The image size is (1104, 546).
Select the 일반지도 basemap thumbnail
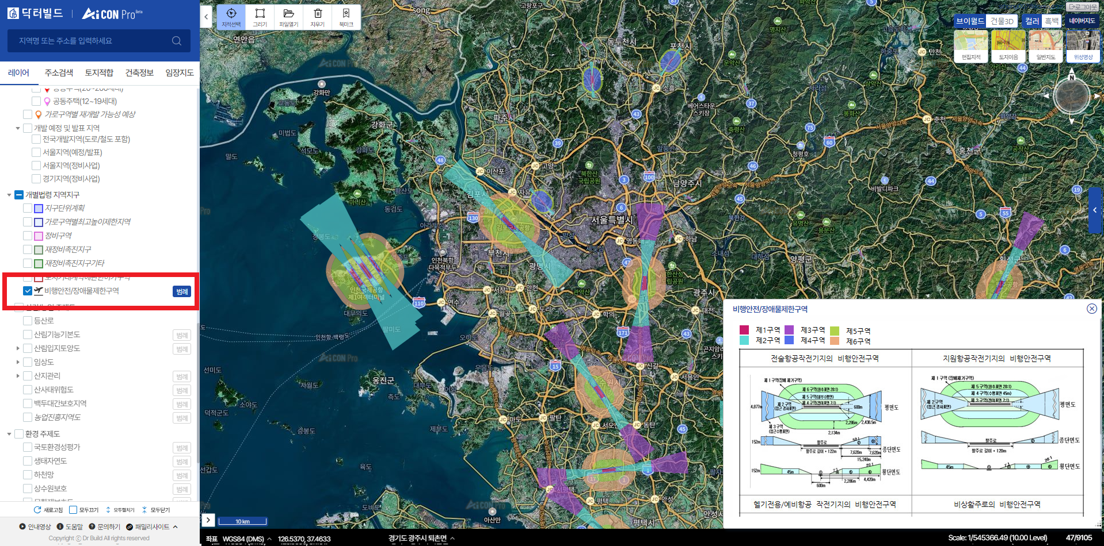tap(1045, 46)
